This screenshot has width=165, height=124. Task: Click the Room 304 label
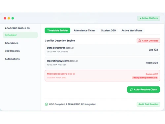152,63
